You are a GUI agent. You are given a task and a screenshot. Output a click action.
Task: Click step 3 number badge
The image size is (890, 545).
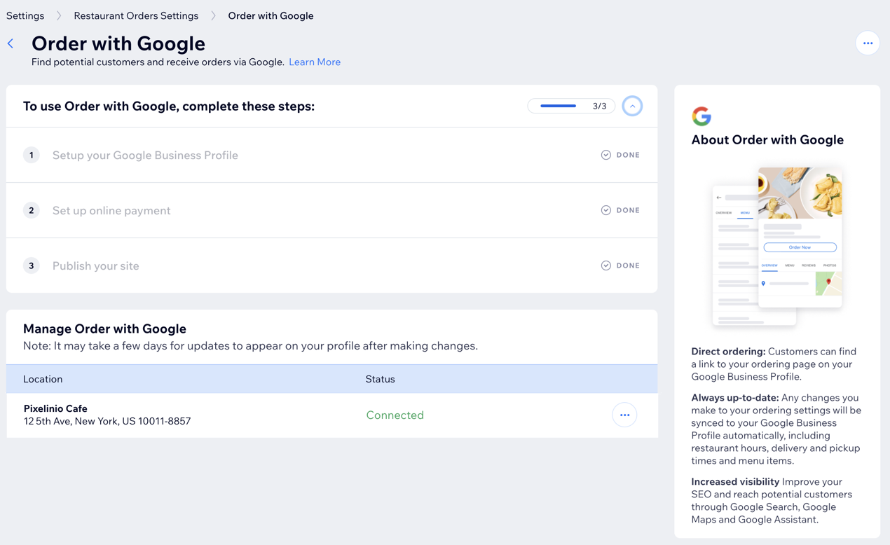(32, 265)
